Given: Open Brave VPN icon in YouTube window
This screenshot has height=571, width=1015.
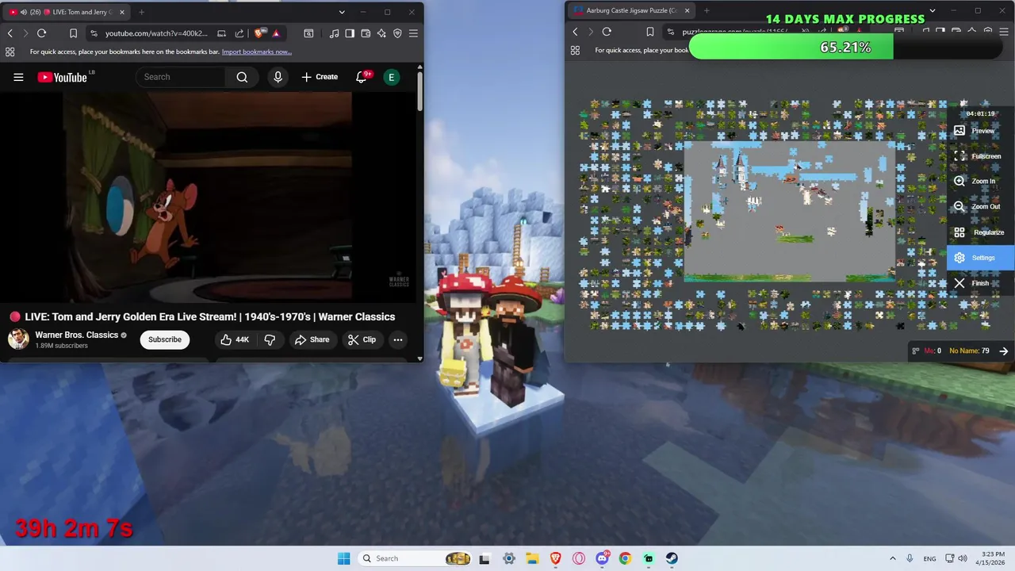Looking at the screenshot, I should point(397,33).
